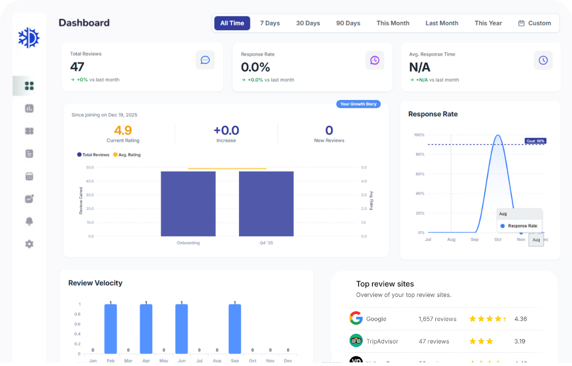Select the This Month filter

point(392,23)
